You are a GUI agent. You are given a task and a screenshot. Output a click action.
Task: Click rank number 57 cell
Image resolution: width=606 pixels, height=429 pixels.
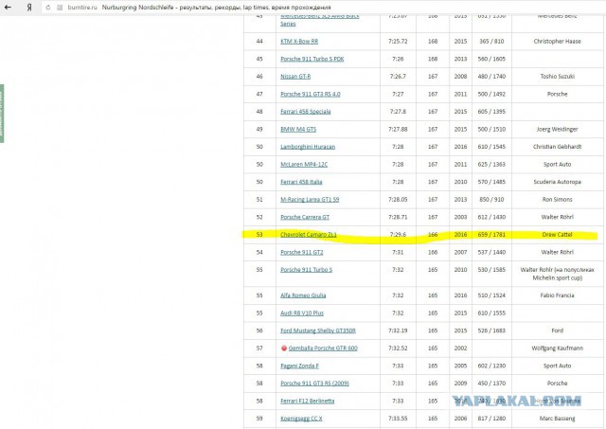[259, 349]
